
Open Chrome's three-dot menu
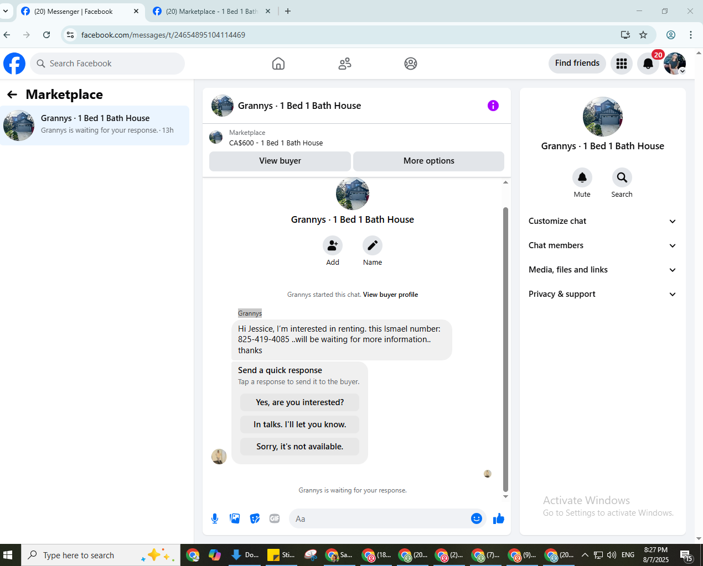[691, 35]
